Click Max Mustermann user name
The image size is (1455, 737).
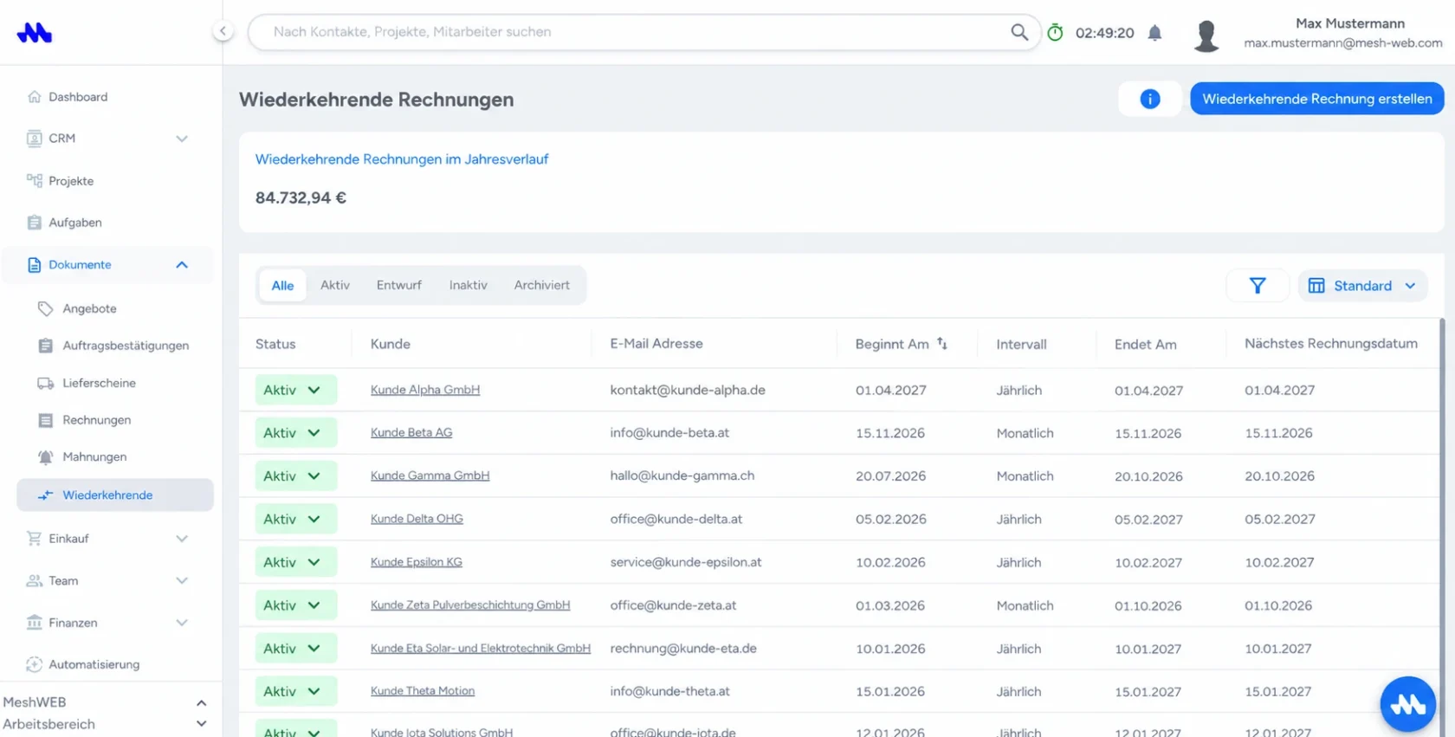point(1350,23)
